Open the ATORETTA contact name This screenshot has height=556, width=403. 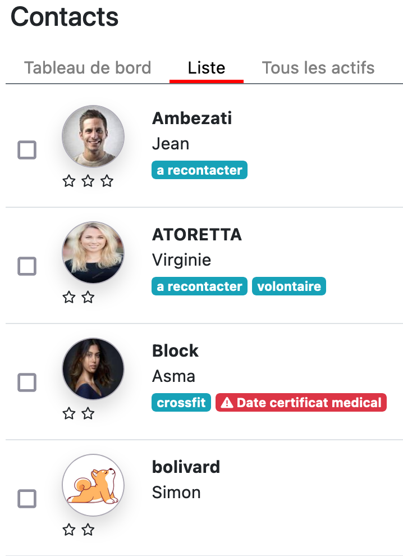tap(196, 234)
